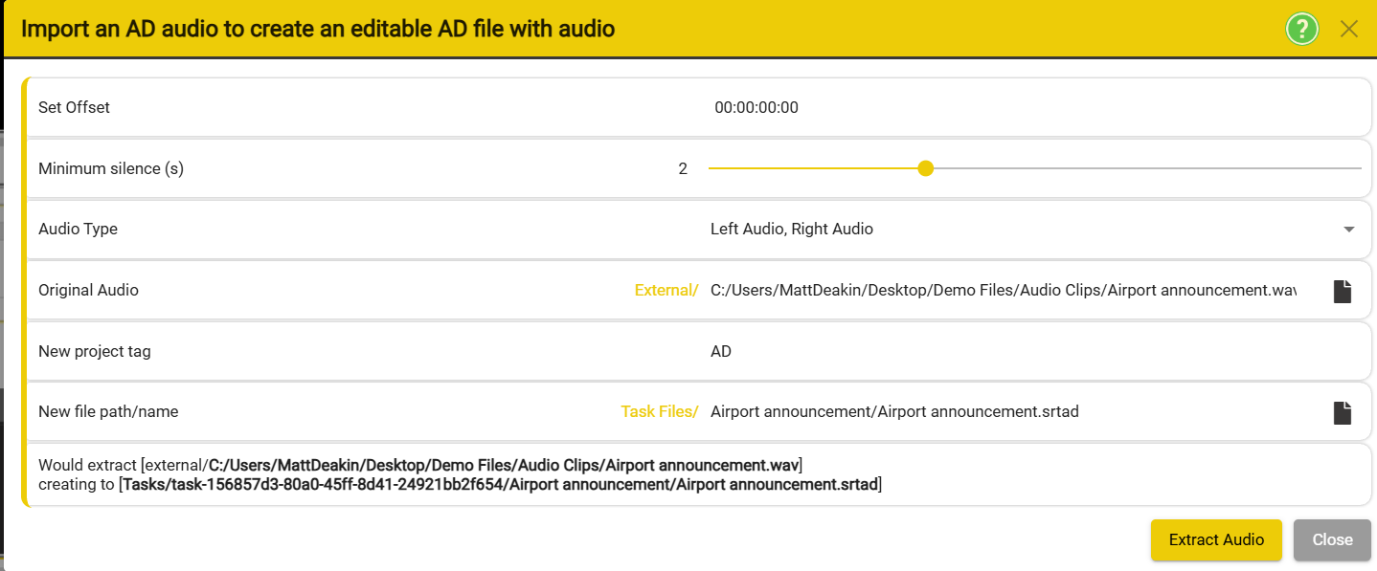
Task: Click the Task Files/ path prefix label
Action: click(x=660, y=411)
